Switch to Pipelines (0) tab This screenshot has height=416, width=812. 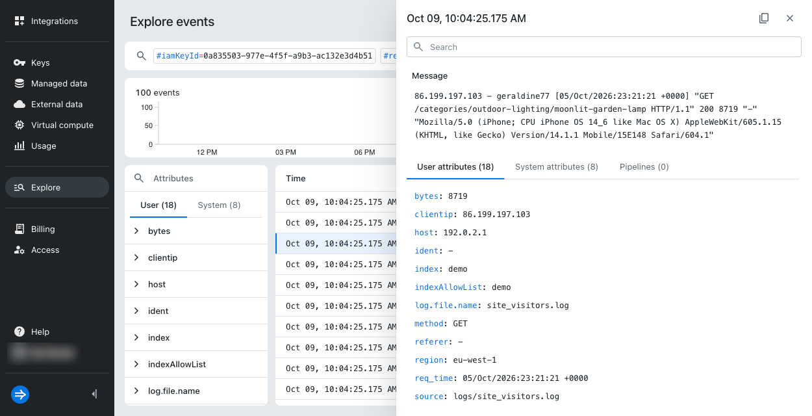point(644,166)
